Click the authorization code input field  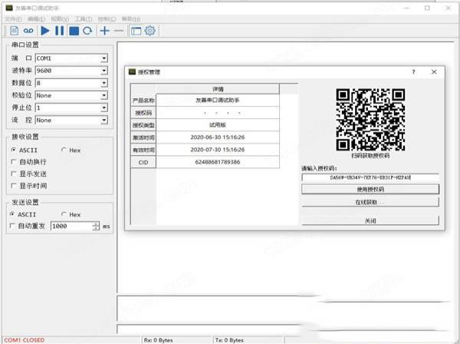pos(370,177)
